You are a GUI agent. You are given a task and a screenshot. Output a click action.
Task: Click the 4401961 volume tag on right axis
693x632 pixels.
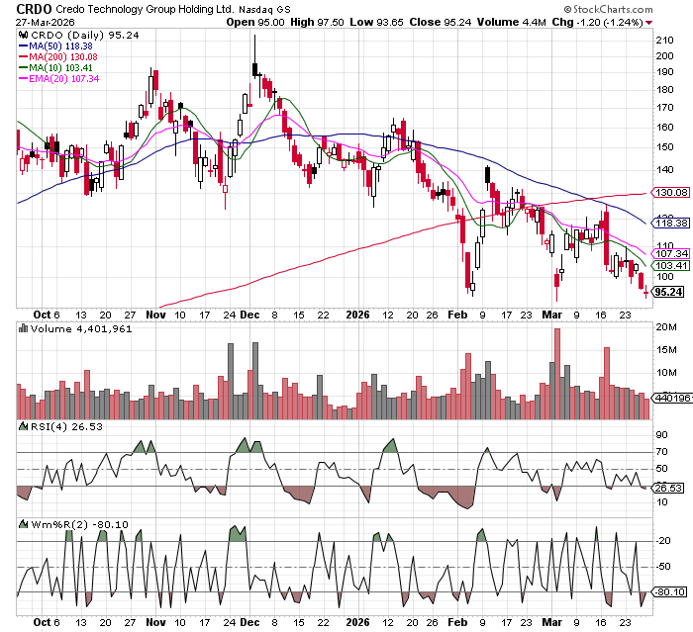(x=673, y=398)
